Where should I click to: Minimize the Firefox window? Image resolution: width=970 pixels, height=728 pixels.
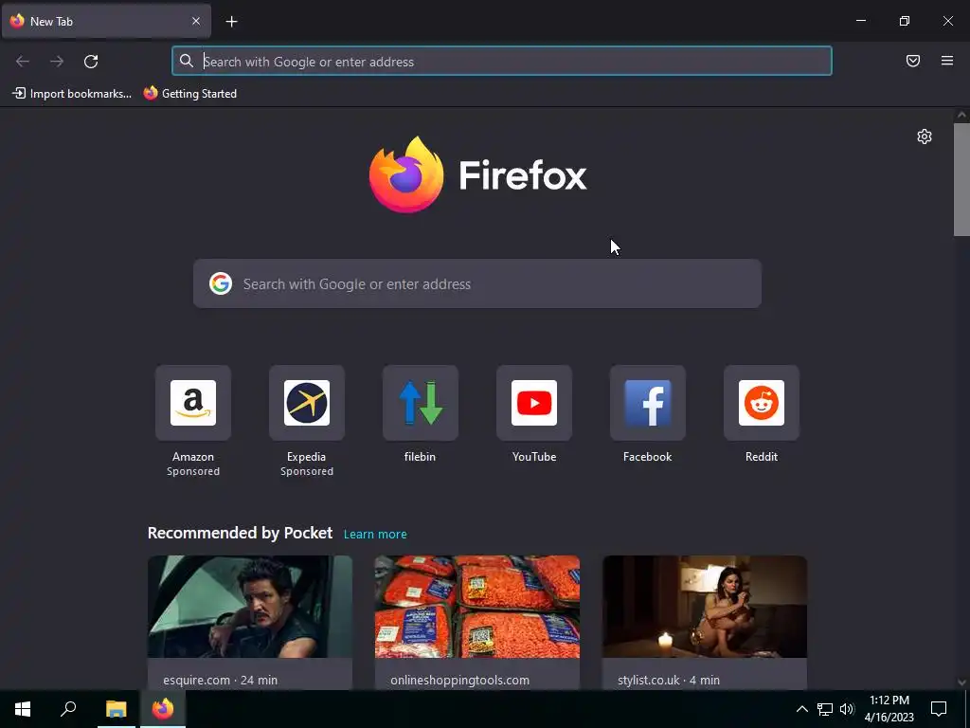(860, 21)
